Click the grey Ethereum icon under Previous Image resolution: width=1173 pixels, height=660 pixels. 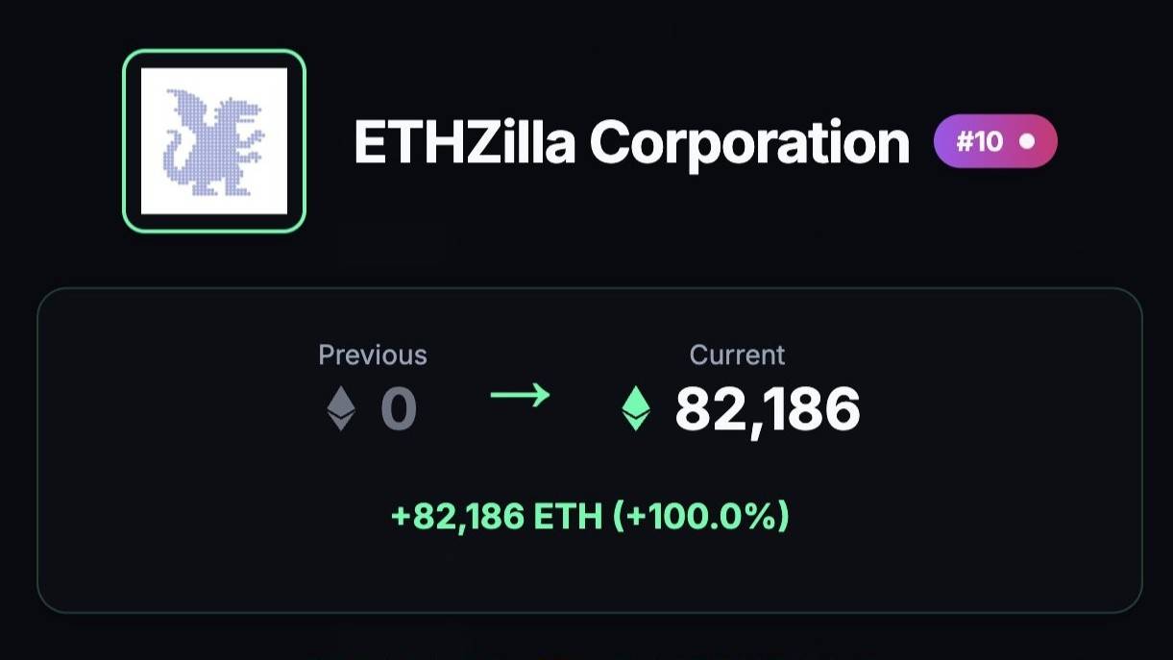click(341, 408)
